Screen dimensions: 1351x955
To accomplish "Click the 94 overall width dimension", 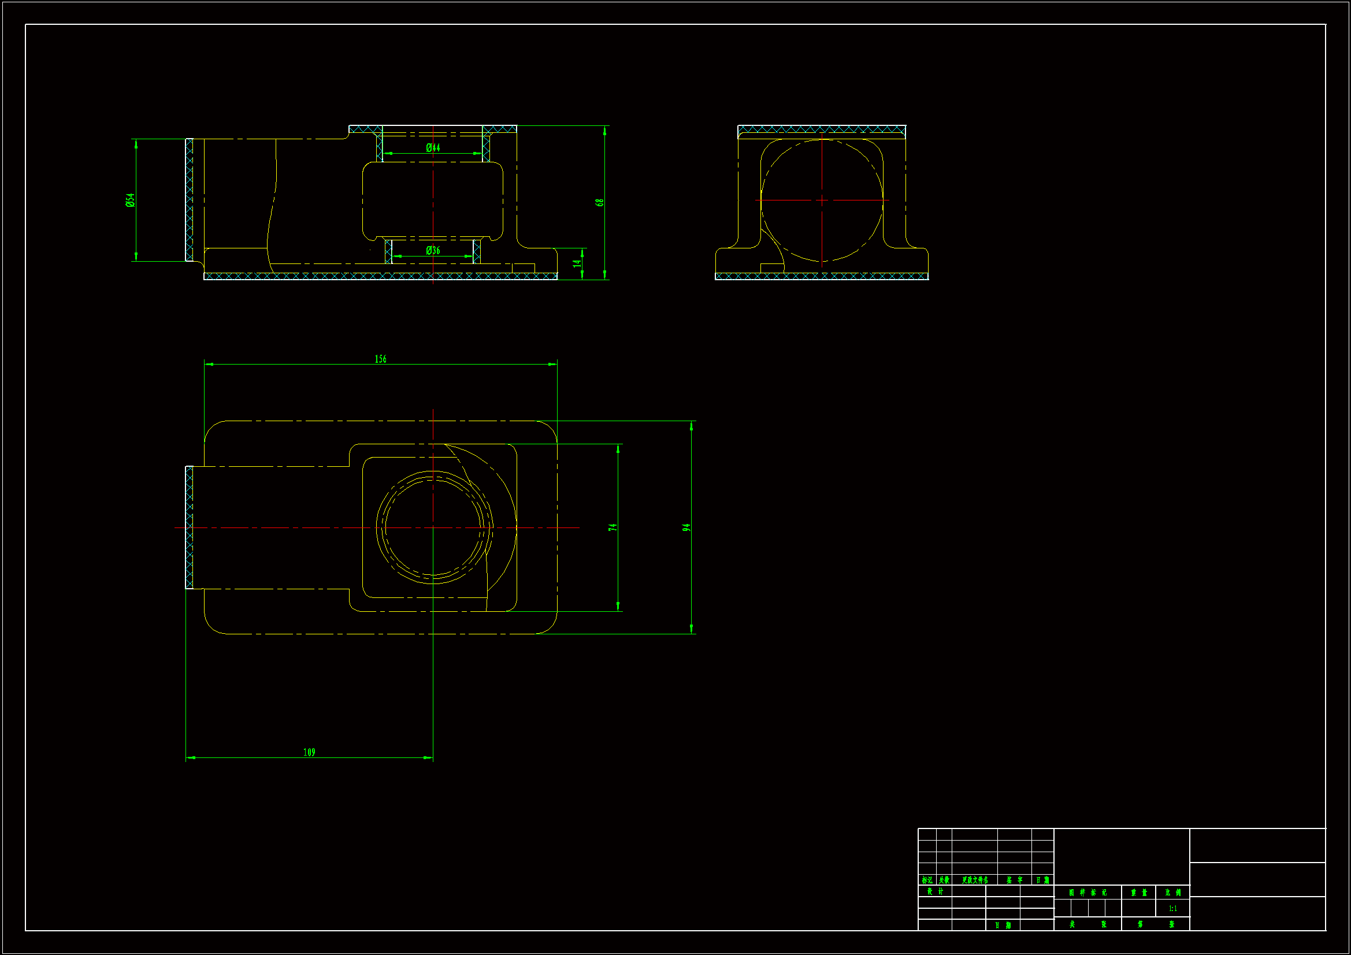I will coord(686,527).
